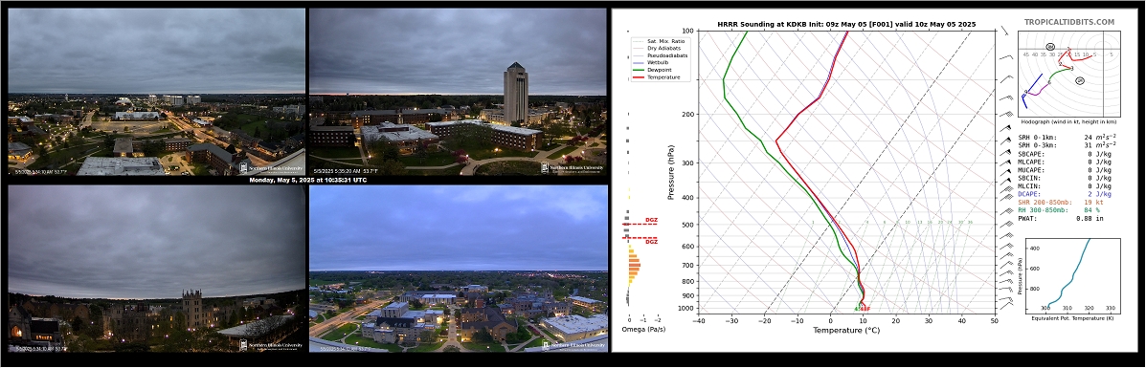Select the webcam view showing the tall tower
The height and width of the screenshot is (368, 1146).
458,92
